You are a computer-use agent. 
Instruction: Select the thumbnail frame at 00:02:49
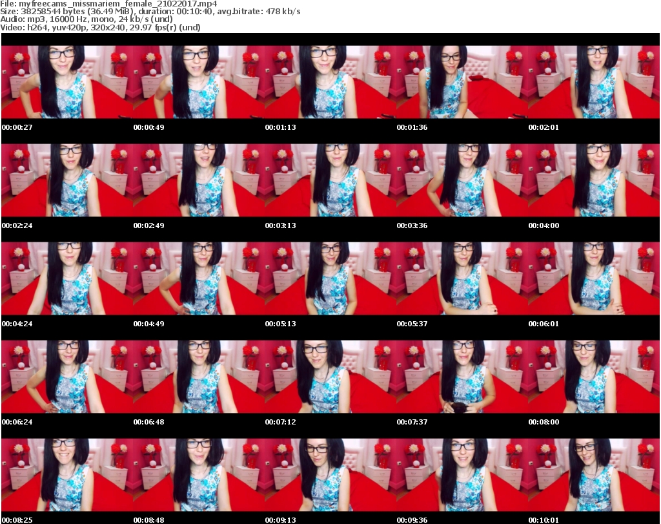pos(199,180)
